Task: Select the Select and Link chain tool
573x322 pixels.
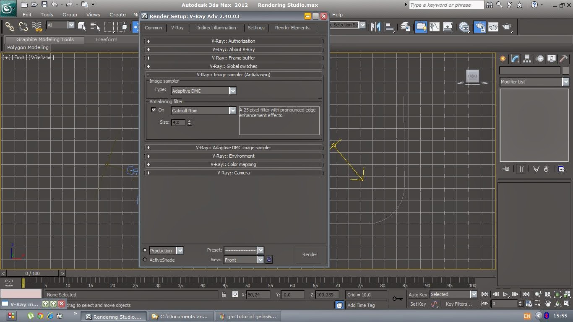Action: [x=10, y=27]
